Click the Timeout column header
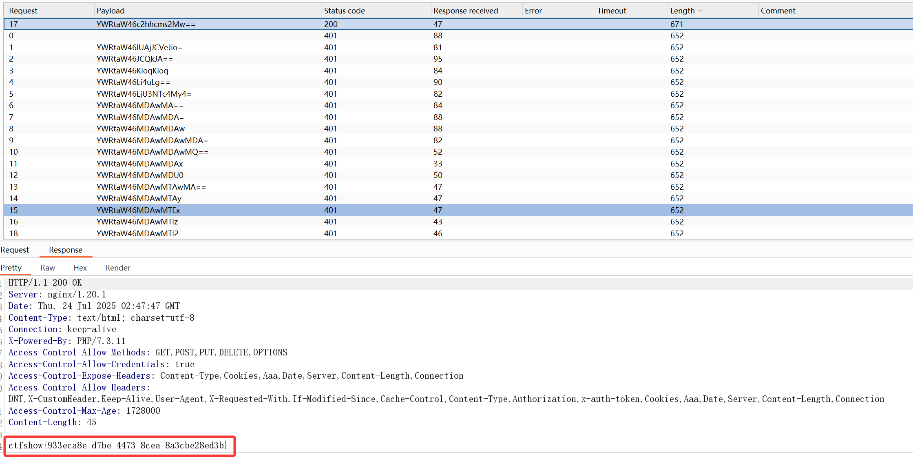Viewport: 913px width, 457px height. pyautogui.click(x=611, y=11)
